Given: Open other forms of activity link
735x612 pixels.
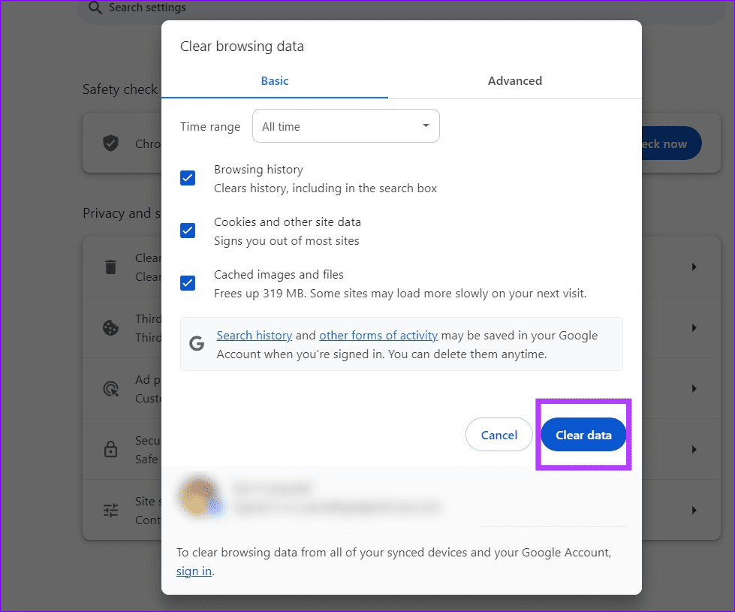Looking at the screenshot, I should point(378,336).
